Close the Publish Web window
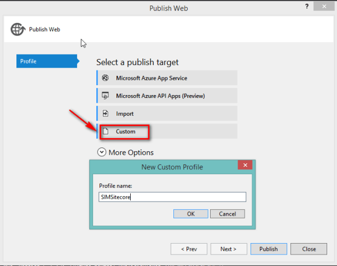 pyautogui.click(x=324, y=7)
